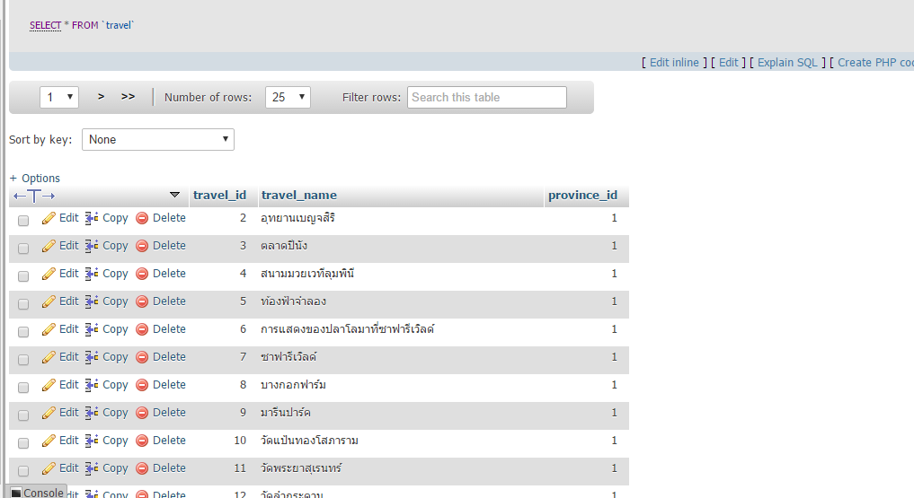Click the Copy link for row 11

click(115, 469)
